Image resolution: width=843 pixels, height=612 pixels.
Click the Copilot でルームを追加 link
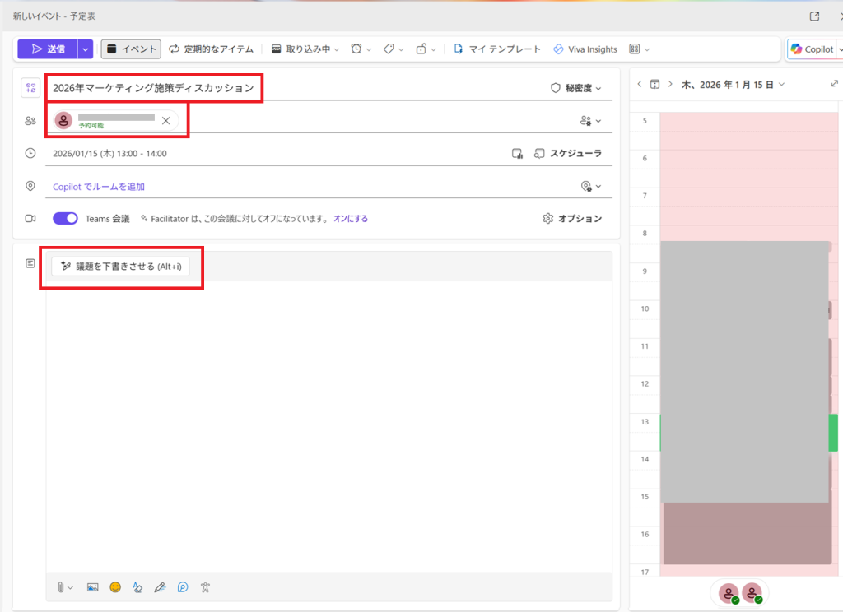click(x=99, y=187)
